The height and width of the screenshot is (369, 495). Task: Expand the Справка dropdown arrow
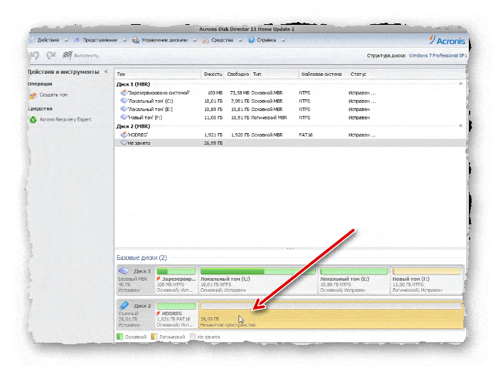coord(283,41)
